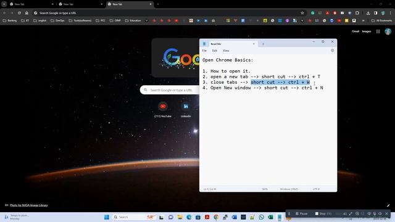Image resolution: width=395 pixels, height=222 pixels.
Task: Close the active Chrome New Tab
Action: point(151,4)
